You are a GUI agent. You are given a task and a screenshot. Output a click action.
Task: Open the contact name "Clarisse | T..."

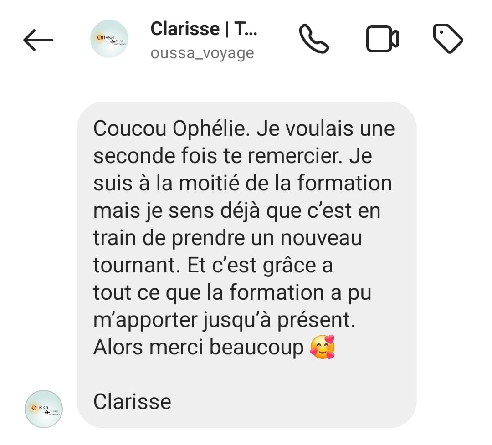(204, 29)
